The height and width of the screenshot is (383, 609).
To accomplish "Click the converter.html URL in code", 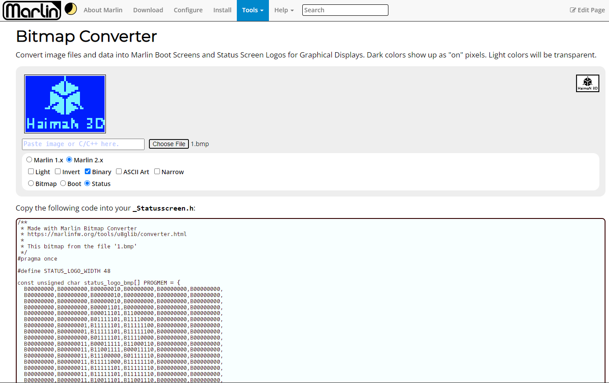I will [107, 234].
